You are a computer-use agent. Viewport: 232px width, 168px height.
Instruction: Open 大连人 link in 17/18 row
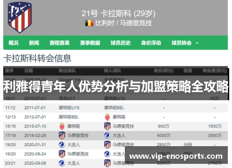(119, 136)
